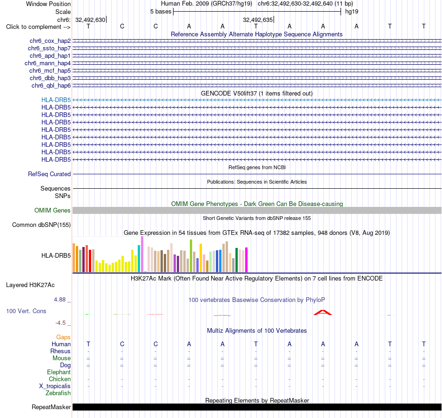Click the red A PhyloP conservation peak
The height and width of the screenshot is (418, 442).
[323, 312]
